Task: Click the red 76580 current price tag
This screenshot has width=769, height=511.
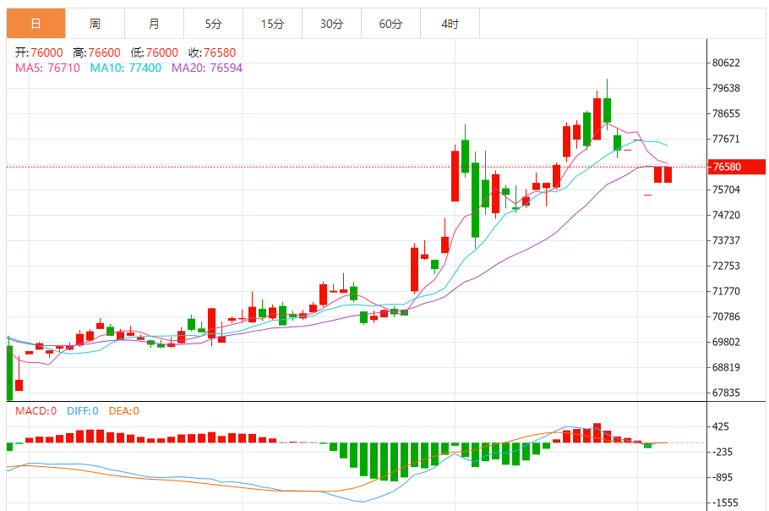Action: tap(735, 167)
